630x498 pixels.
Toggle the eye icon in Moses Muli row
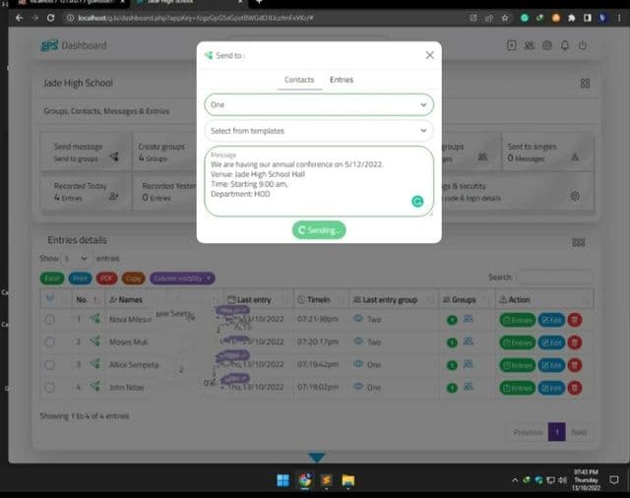click(358, 341)
